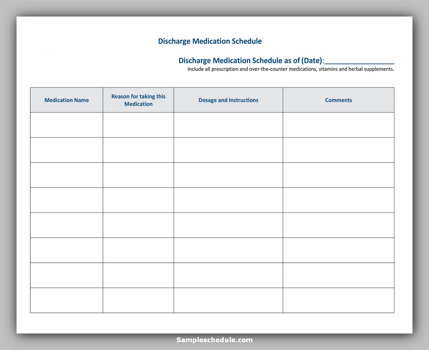Viewport: 429px width, 350px height.
Task: Select the Reason for taking this Medication header
Action: click(138, 100)
